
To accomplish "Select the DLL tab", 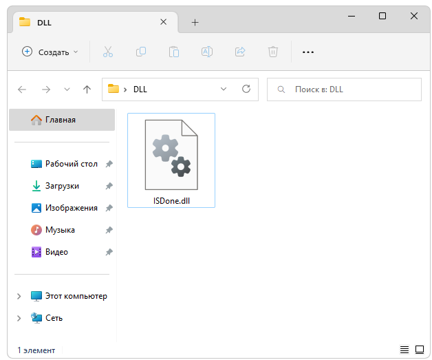I will 96,22.
